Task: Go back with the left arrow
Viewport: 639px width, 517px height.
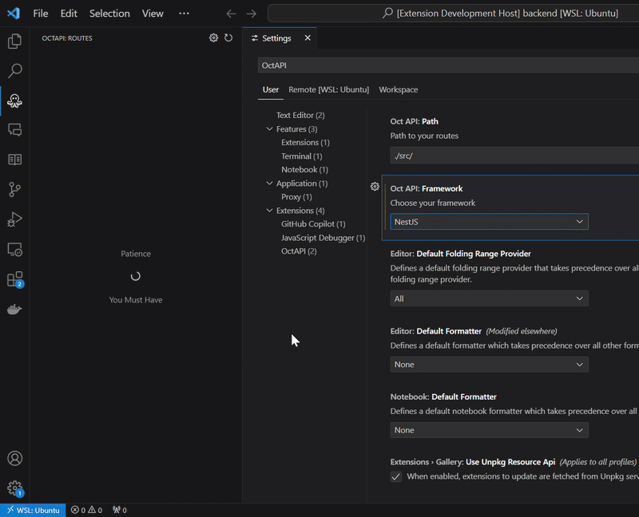Action: tap(231, 14)
